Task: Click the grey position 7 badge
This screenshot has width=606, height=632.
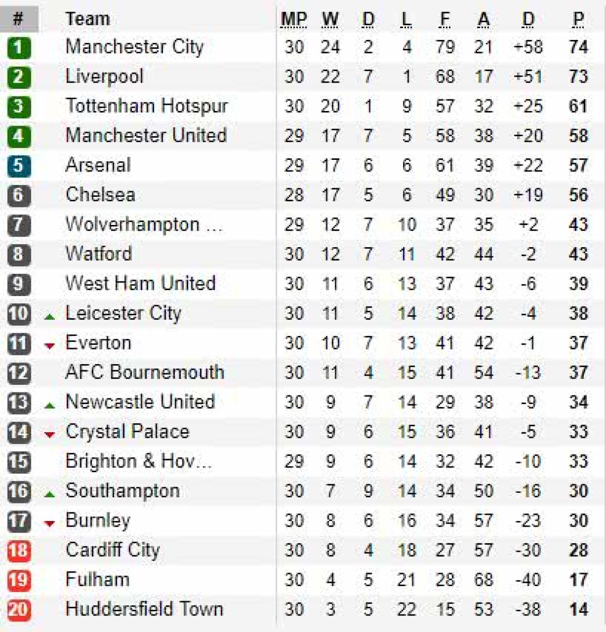Action: [x=19, y=225]
